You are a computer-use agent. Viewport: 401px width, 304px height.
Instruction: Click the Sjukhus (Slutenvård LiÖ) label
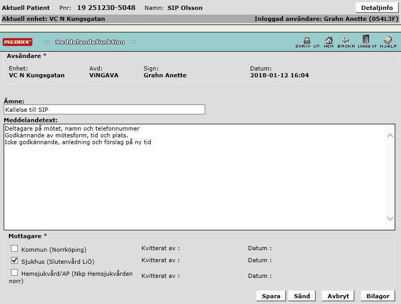click(58, 262)
